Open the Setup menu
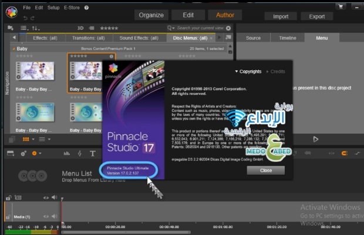 point(53,8)
